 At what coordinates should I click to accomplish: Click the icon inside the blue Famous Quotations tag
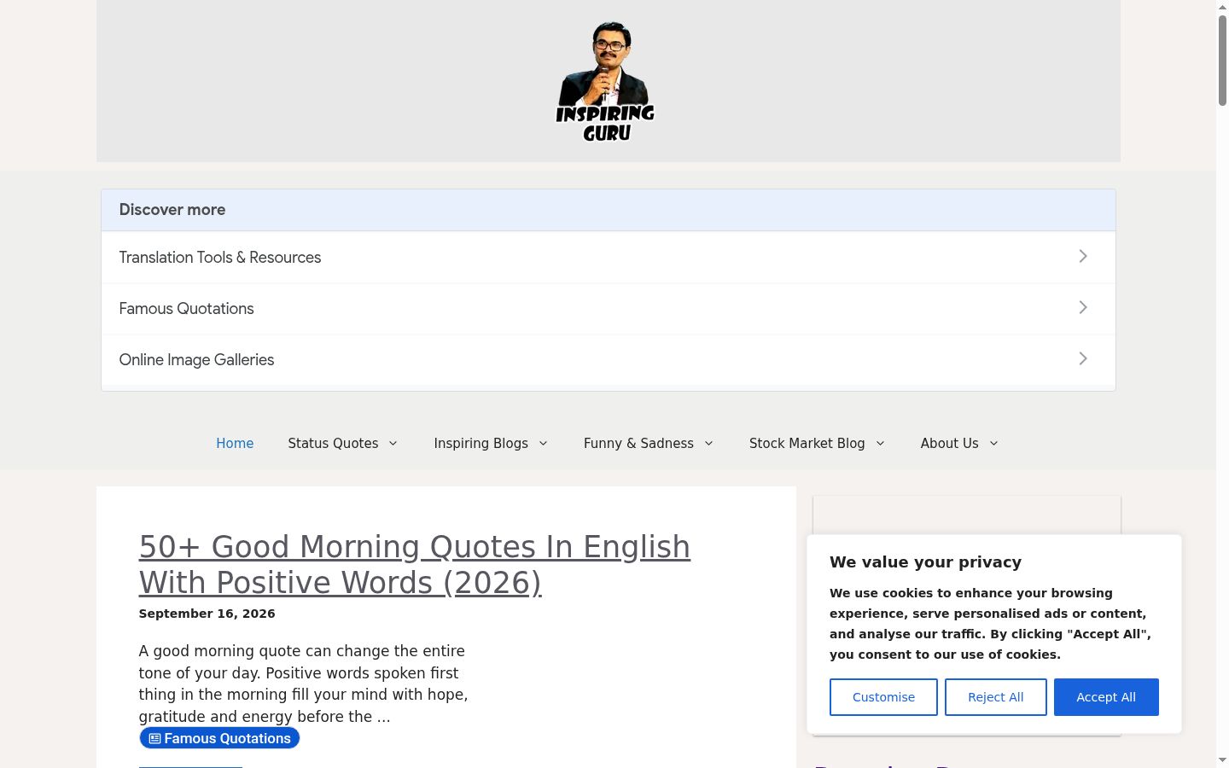click(x=154, y=739)
